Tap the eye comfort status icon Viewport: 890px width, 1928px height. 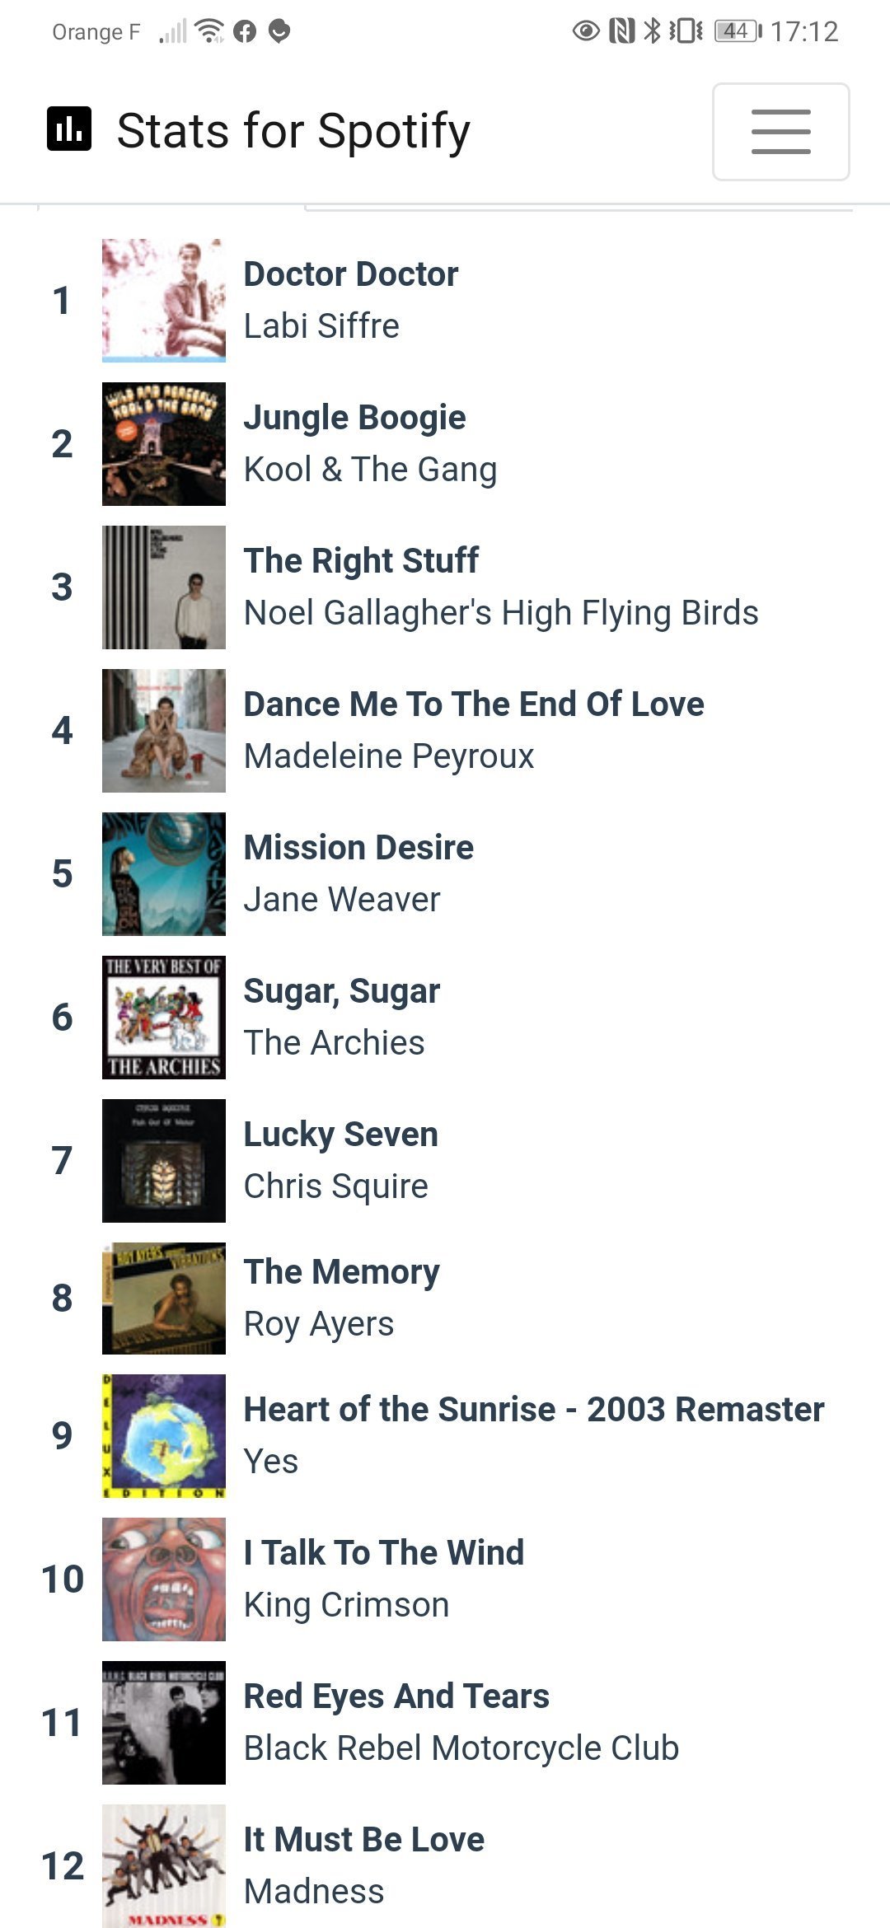pyautogui.click(x=586, y=31)
